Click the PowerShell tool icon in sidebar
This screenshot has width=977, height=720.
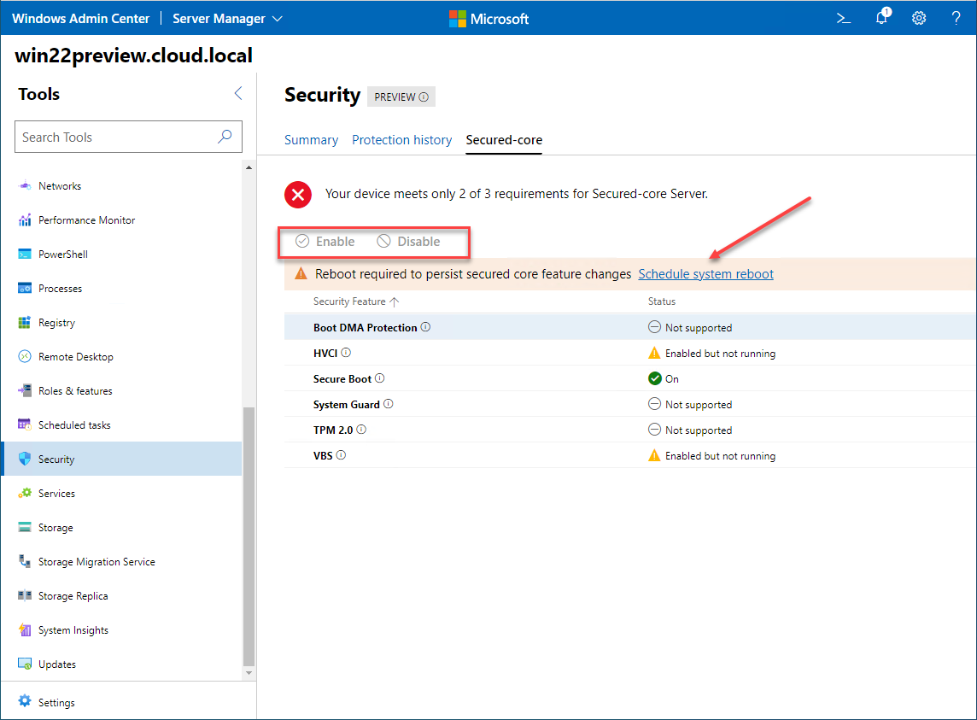24,254
